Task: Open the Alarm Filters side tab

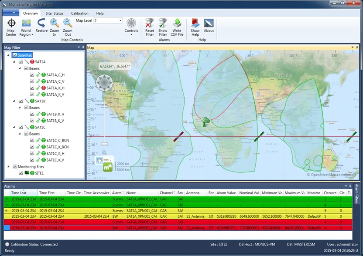Action: coord(356,194)
